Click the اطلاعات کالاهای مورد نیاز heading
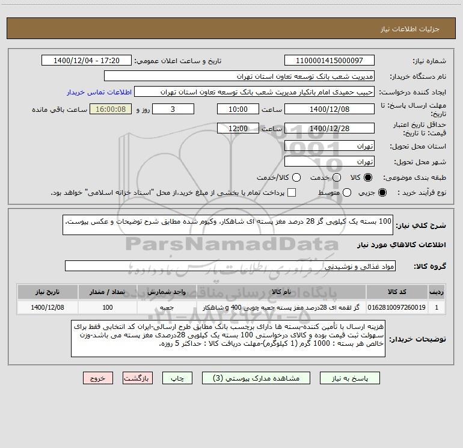The width and height of the screenshot is (463, 448). [401, 245]
